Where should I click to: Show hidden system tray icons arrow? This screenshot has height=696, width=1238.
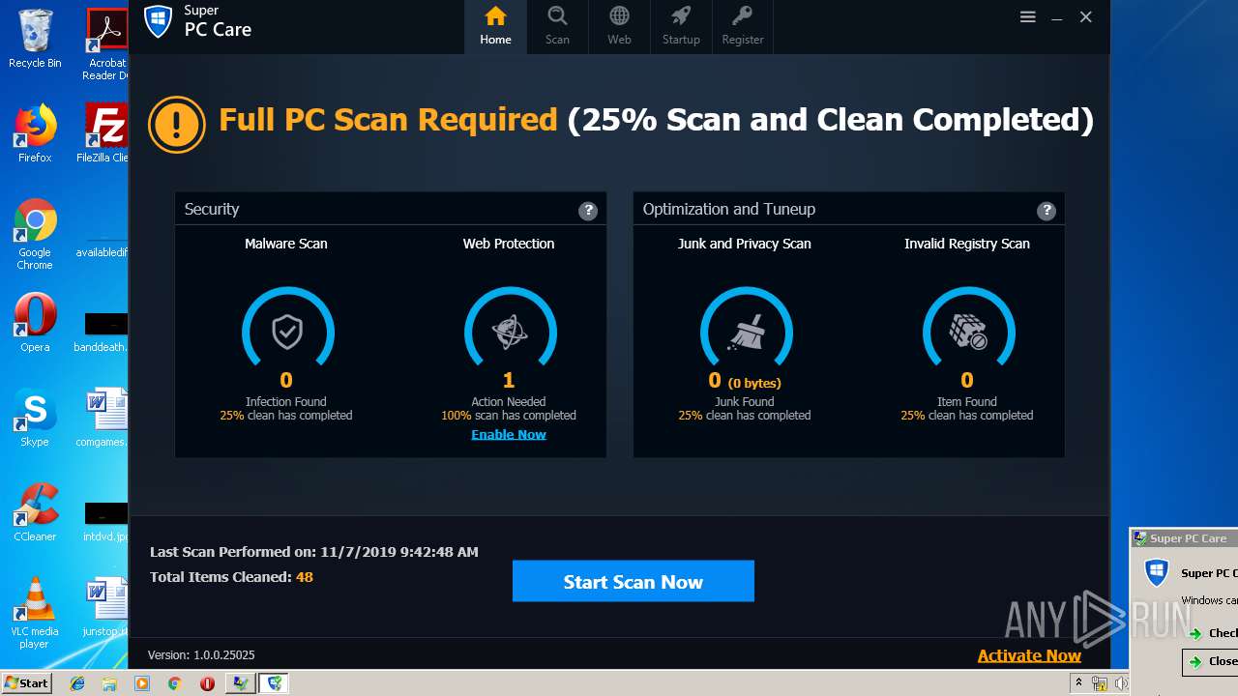tap(1078, 683)
